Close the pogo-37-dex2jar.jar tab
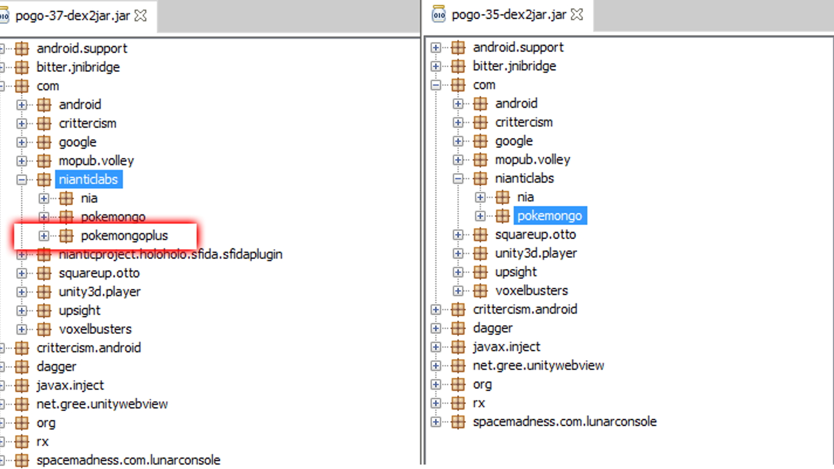The image size is (834, 469). click(x=141, y=16)
